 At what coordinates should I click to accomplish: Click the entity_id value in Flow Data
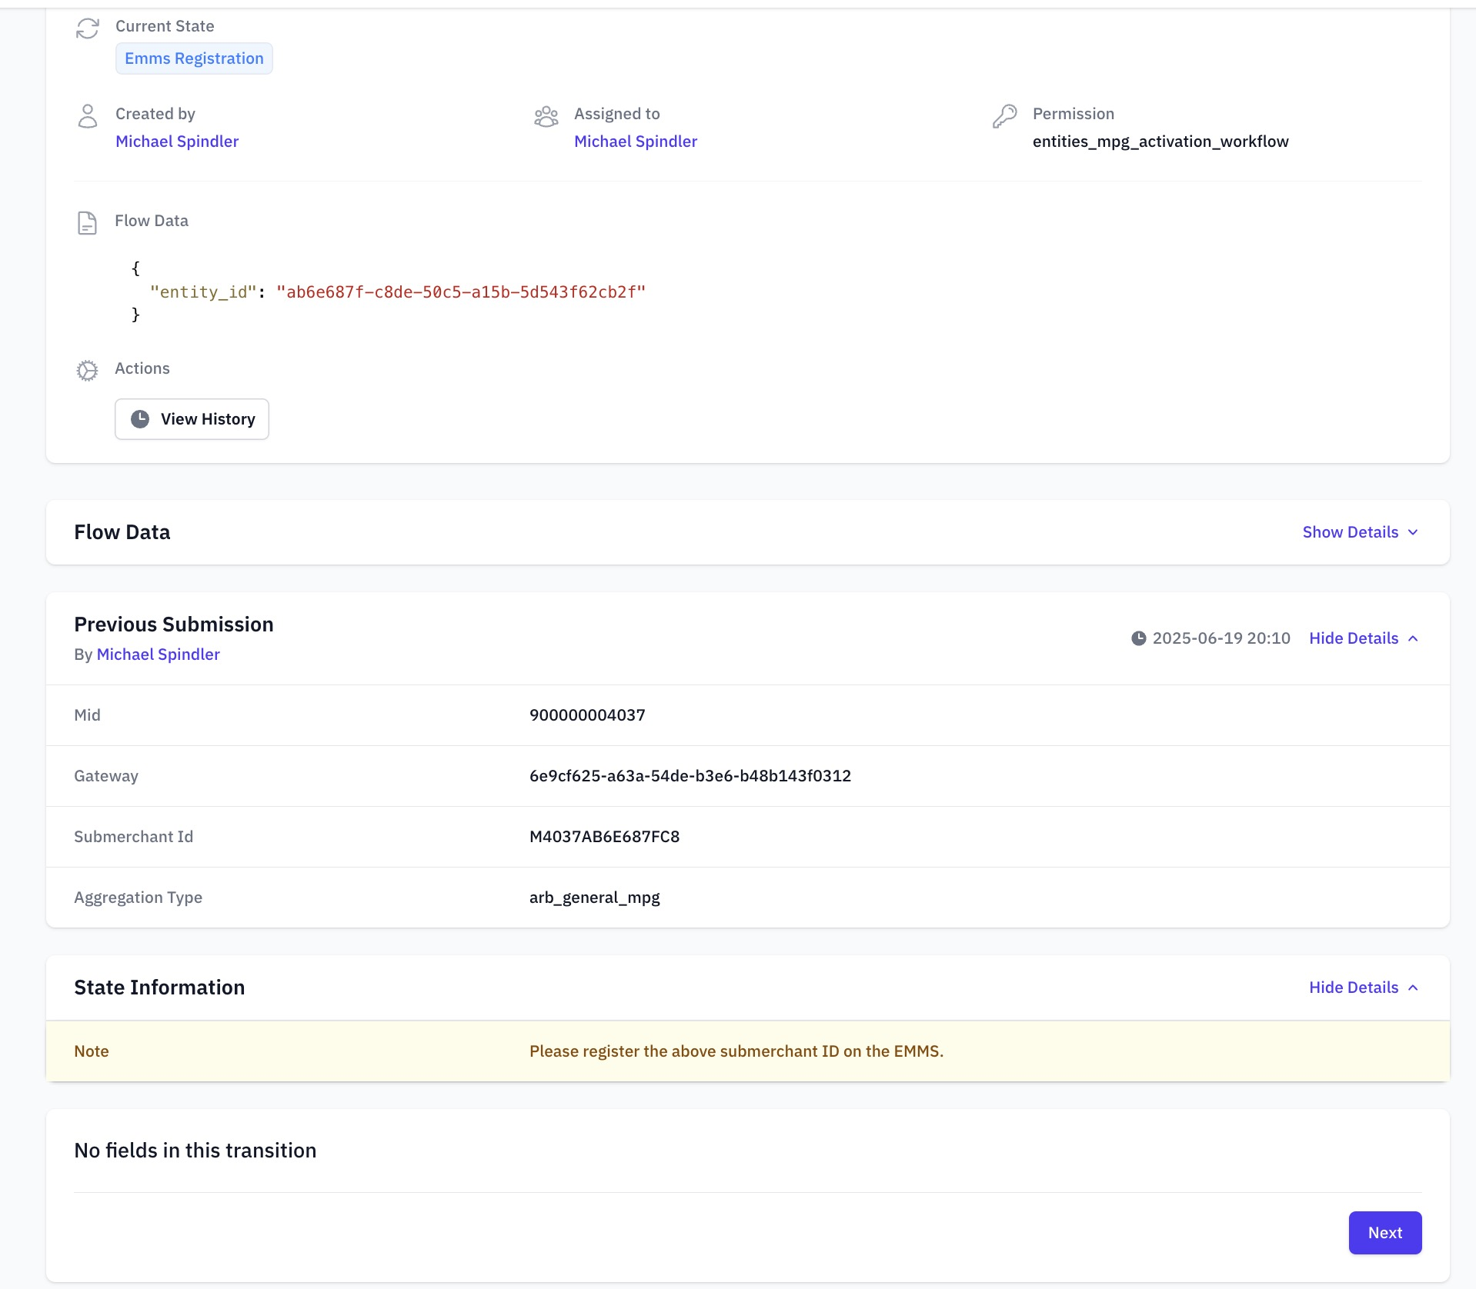460,292
